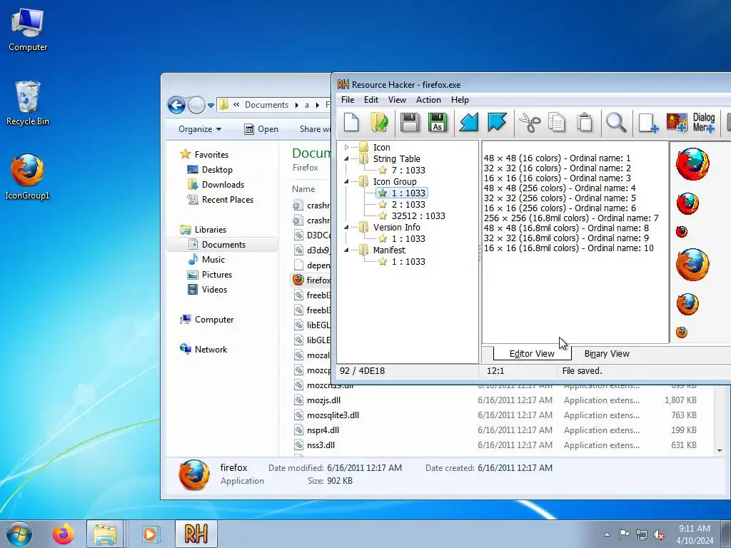Select Icon Group resource 2 : 1033
The height and width of the screenshot is (548, 731).
click(408, 205)
